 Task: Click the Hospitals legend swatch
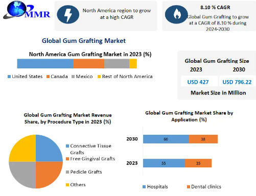click(x=144, y=187)
